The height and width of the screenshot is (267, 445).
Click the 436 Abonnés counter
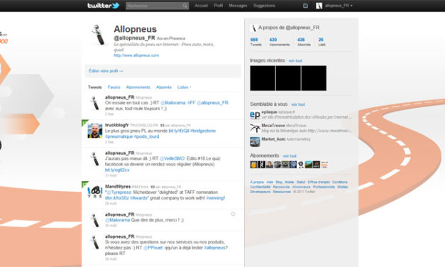(x=304, y=42)
